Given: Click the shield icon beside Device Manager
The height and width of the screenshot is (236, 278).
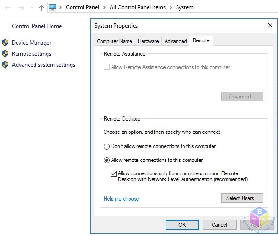Looking at the screenshot, I should [5, 43].
